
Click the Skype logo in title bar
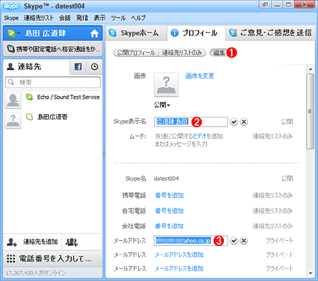pyautogui.click(x=11, y=6)
